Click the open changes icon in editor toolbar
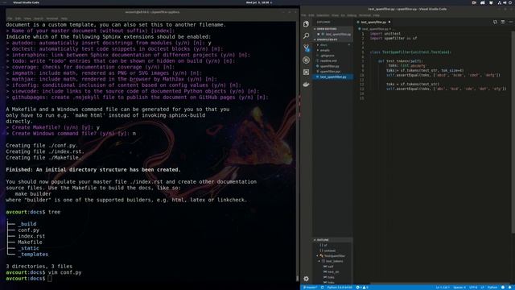Viewport: 515px width, 290px height. click(x=495, y=22)
